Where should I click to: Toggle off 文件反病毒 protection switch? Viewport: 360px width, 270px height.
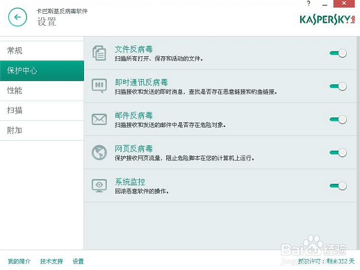pos(338,53)
